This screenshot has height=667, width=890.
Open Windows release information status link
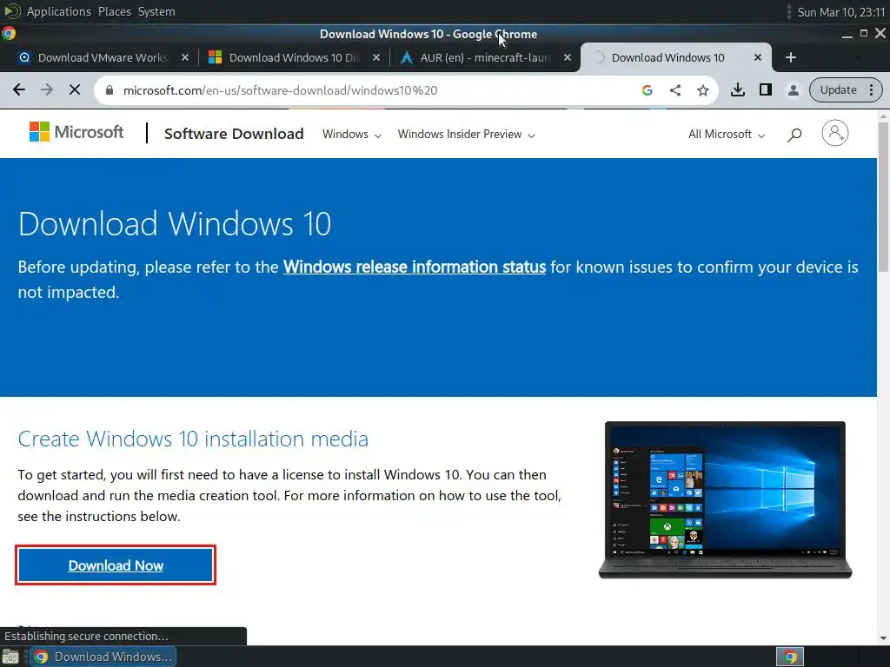(415, 267)
